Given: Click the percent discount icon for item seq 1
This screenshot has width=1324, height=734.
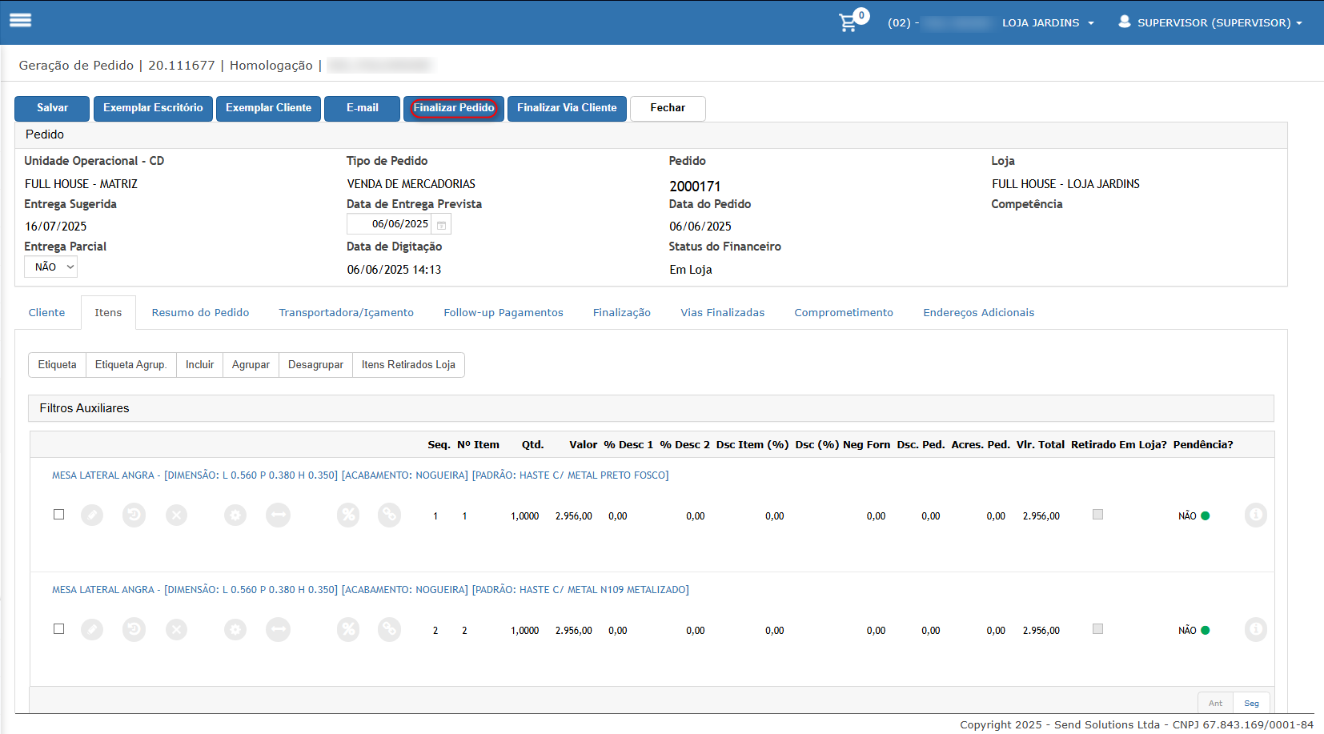Looking at the screenshot, I should tap(348, 515).
